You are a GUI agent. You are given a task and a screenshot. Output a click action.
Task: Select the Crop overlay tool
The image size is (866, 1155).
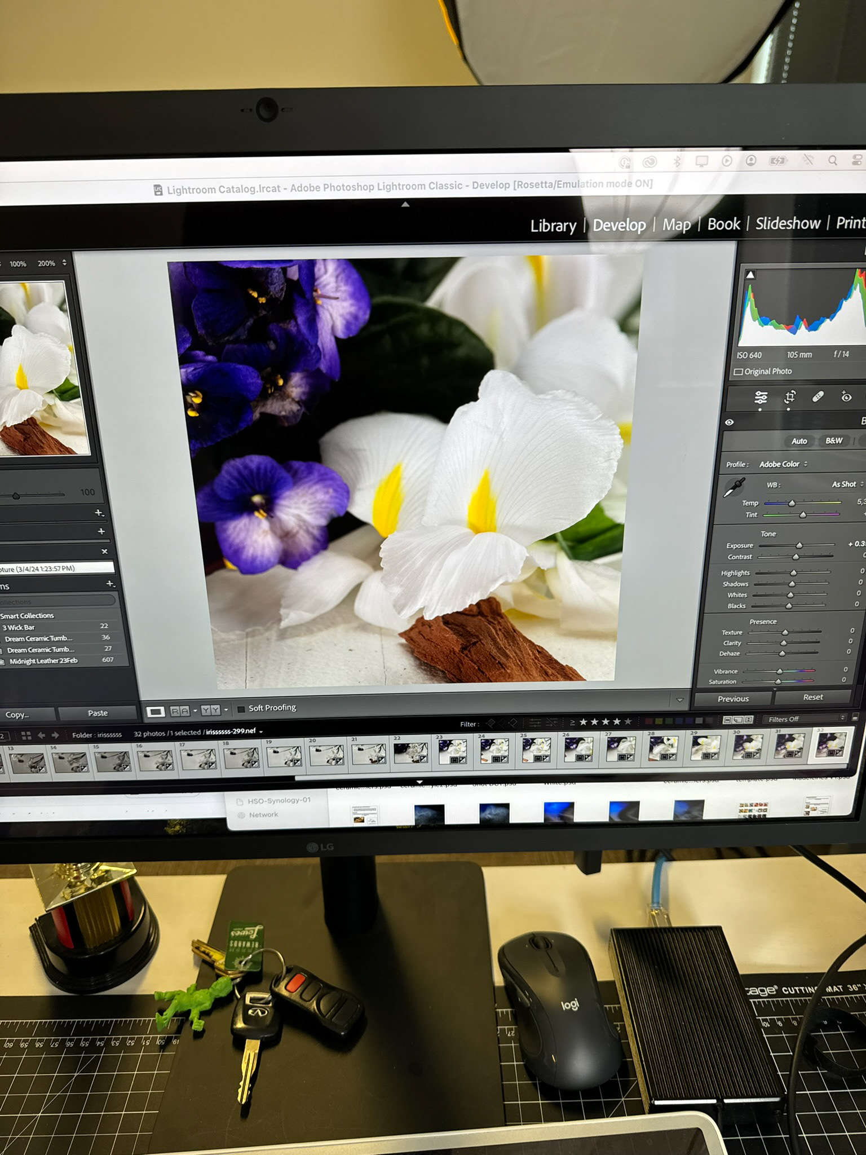[x=790, y=397]
